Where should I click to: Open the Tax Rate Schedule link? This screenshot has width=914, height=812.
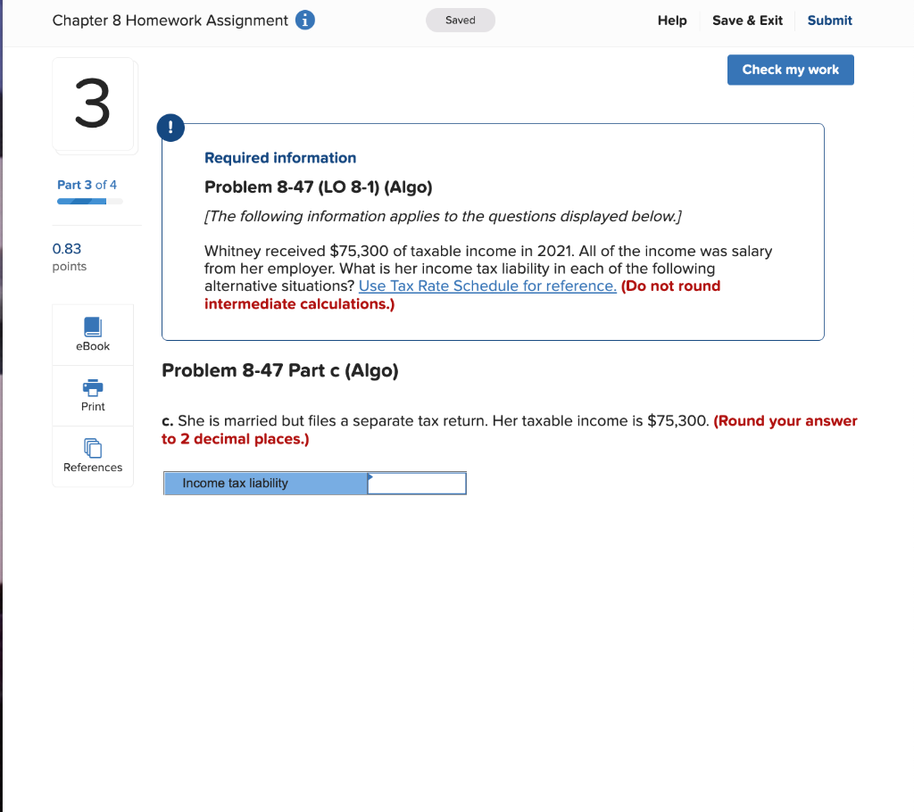487,286
